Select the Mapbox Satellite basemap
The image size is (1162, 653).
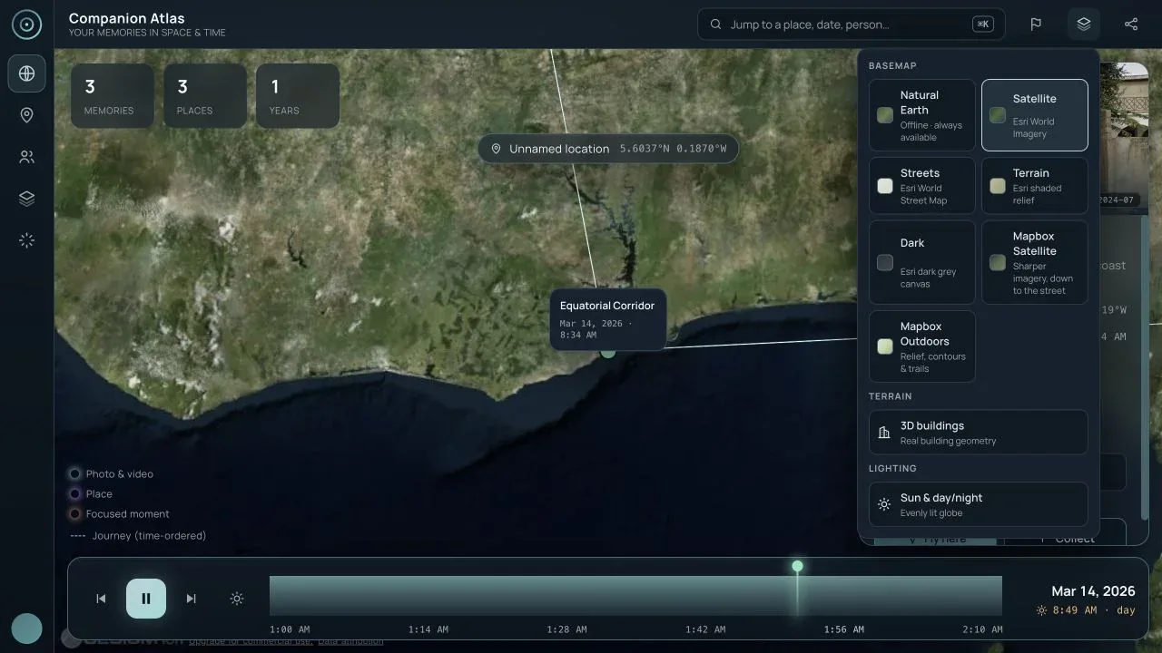(x=1035, y=262)
